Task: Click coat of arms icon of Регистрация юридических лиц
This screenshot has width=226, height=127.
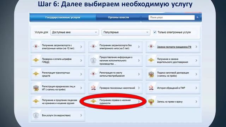Action: pyautogui.click(x=36, y=88)
